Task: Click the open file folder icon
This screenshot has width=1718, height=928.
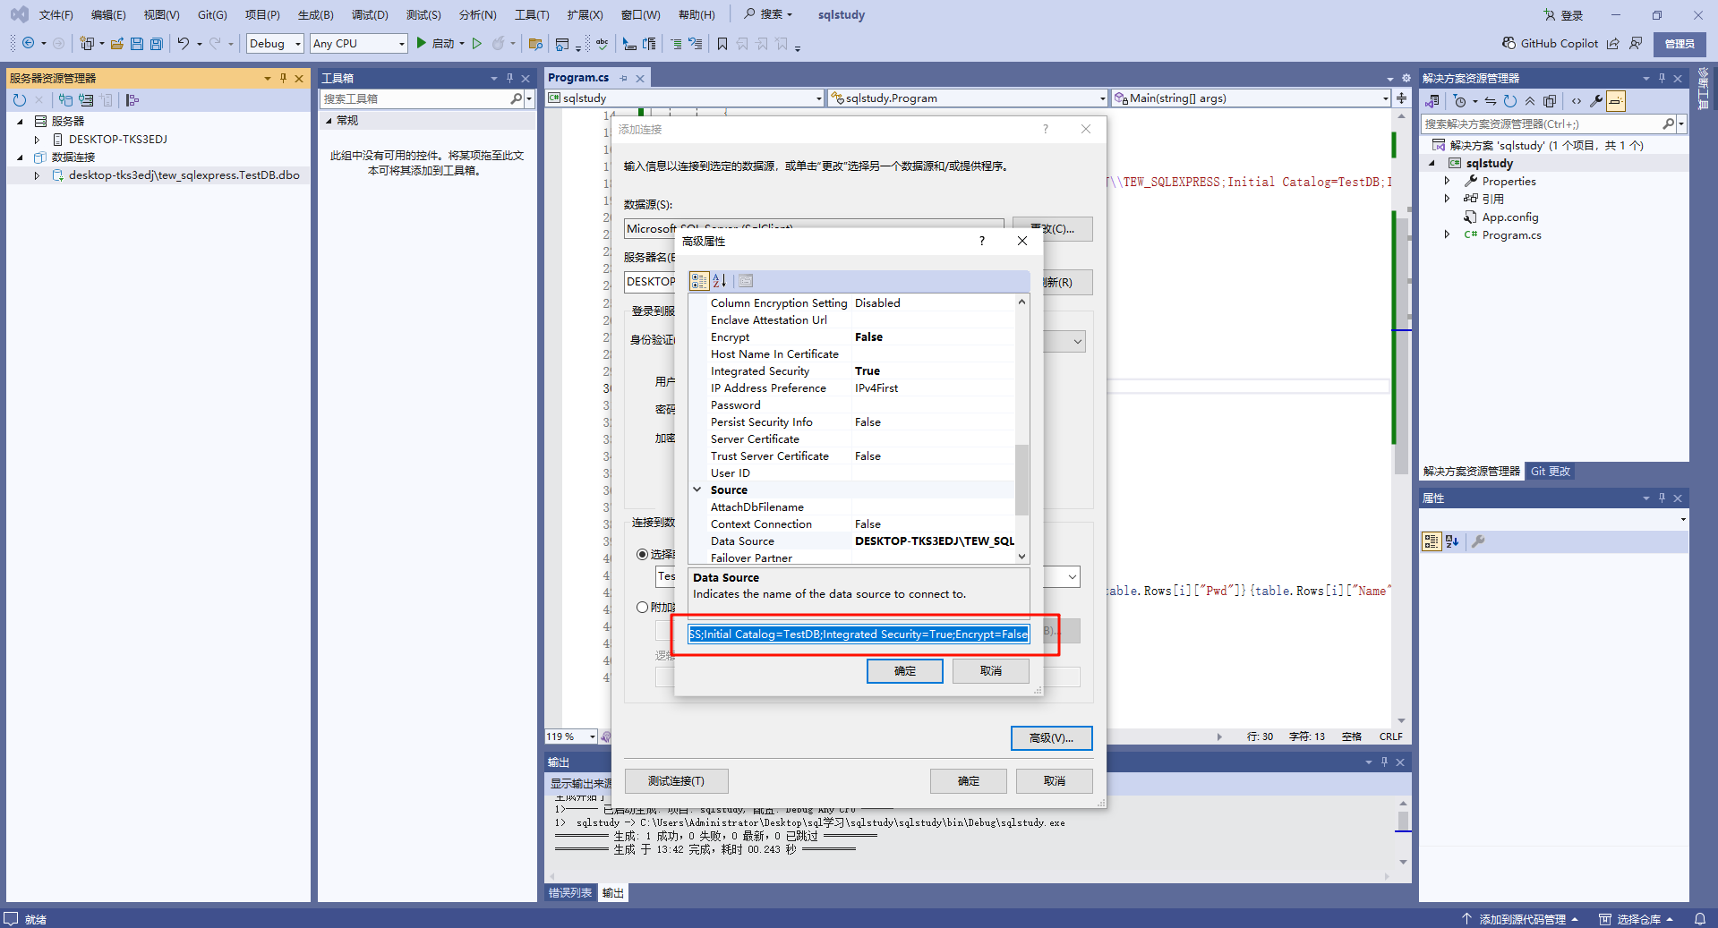Action: [117, 43]
